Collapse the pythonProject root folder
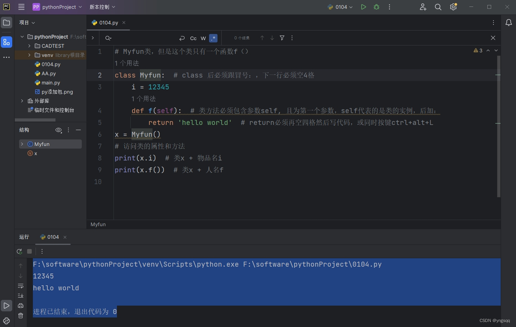Viewport: 516px width, 327px height. [22, 37]
